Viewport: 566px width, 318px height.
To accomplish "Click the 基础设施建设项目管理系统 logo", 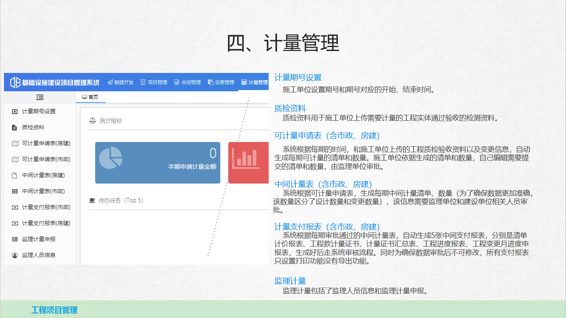I will click(x=55, y=82).
